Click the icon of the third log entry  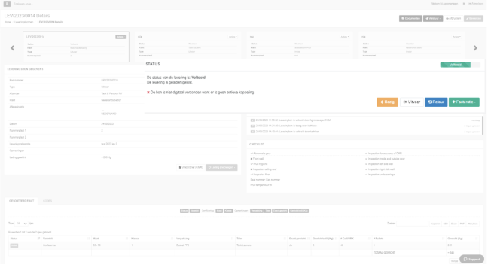coord(252,132)
